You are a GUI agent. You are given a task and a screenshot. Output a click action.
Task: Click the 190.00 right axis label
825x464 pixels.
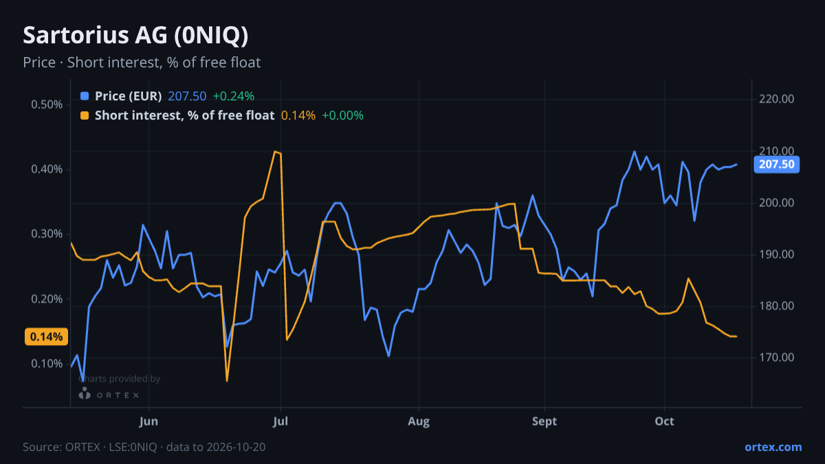[x=777, y=254]
